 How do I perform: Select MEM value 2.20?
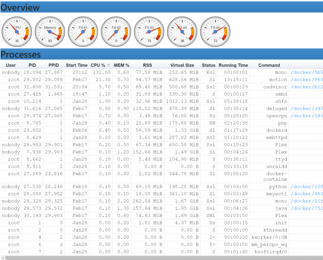(x=123, y=201)
